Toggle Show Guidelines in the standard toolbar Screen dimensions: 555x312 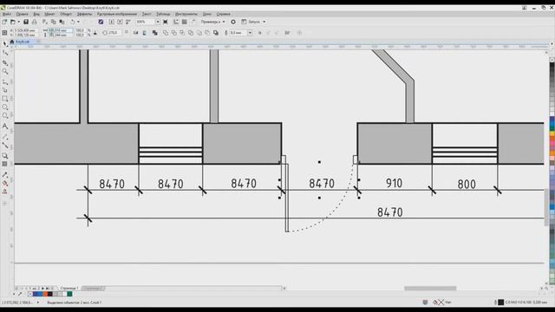(x=193, y=22)
